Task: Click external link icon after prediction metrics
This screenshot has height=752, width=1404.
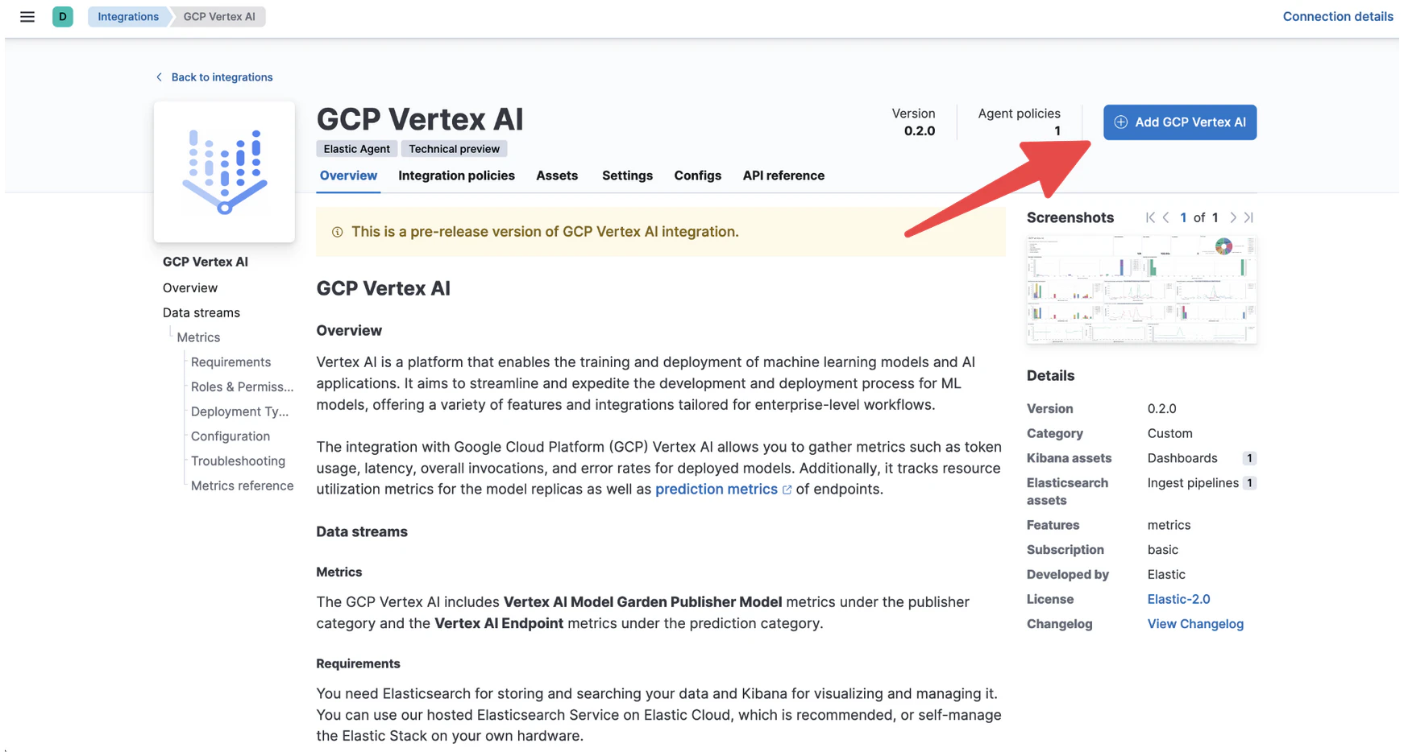Action: pos(787,490)
